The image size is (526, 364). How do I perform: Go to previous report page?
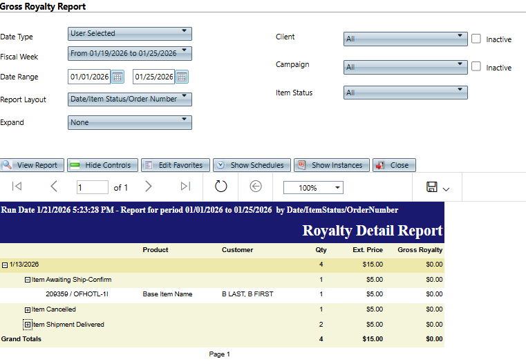pyautogui.click(x=54, y=186)
